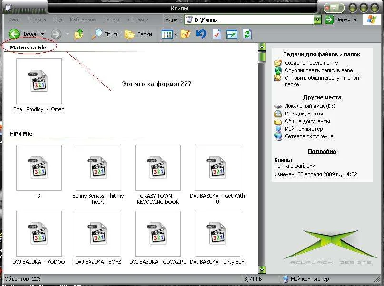The width and height of the screenshot is (384, 286).
Task: Click the Network Places icon in sidebar
Action: tap(278, 137)
